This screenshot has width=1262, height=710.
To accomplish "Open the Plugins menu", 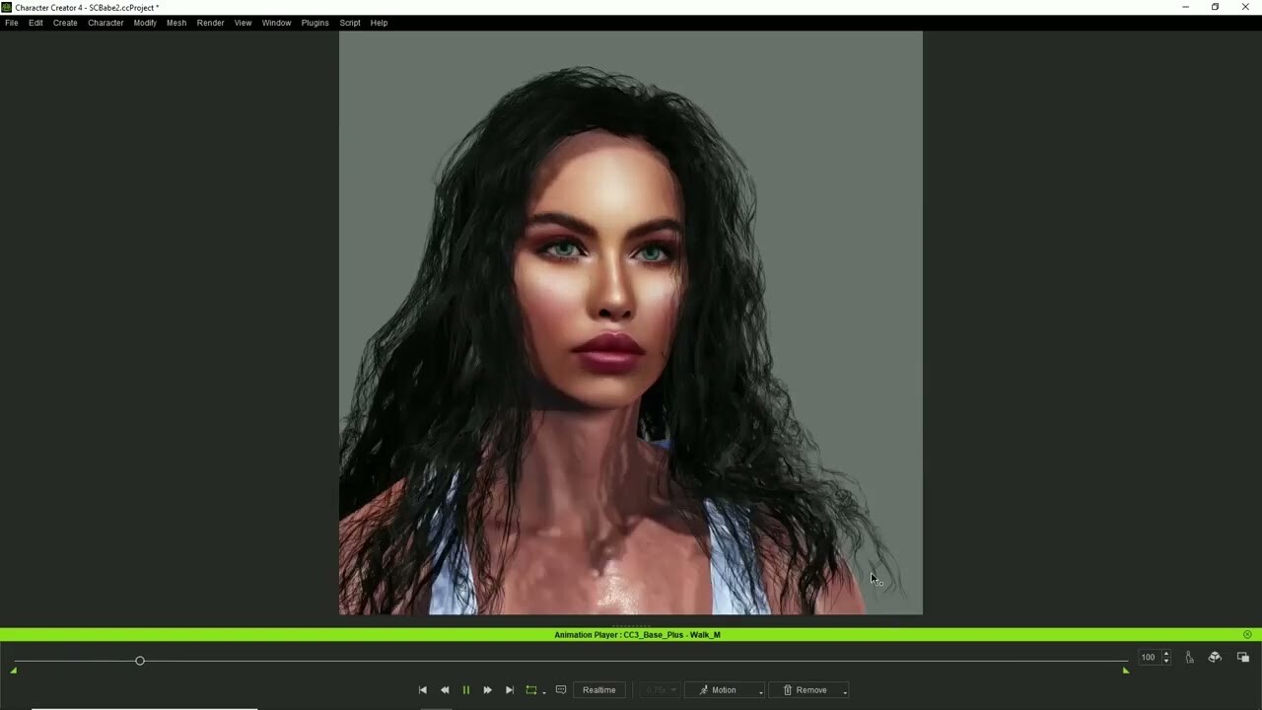I will [x=314, y=23].
